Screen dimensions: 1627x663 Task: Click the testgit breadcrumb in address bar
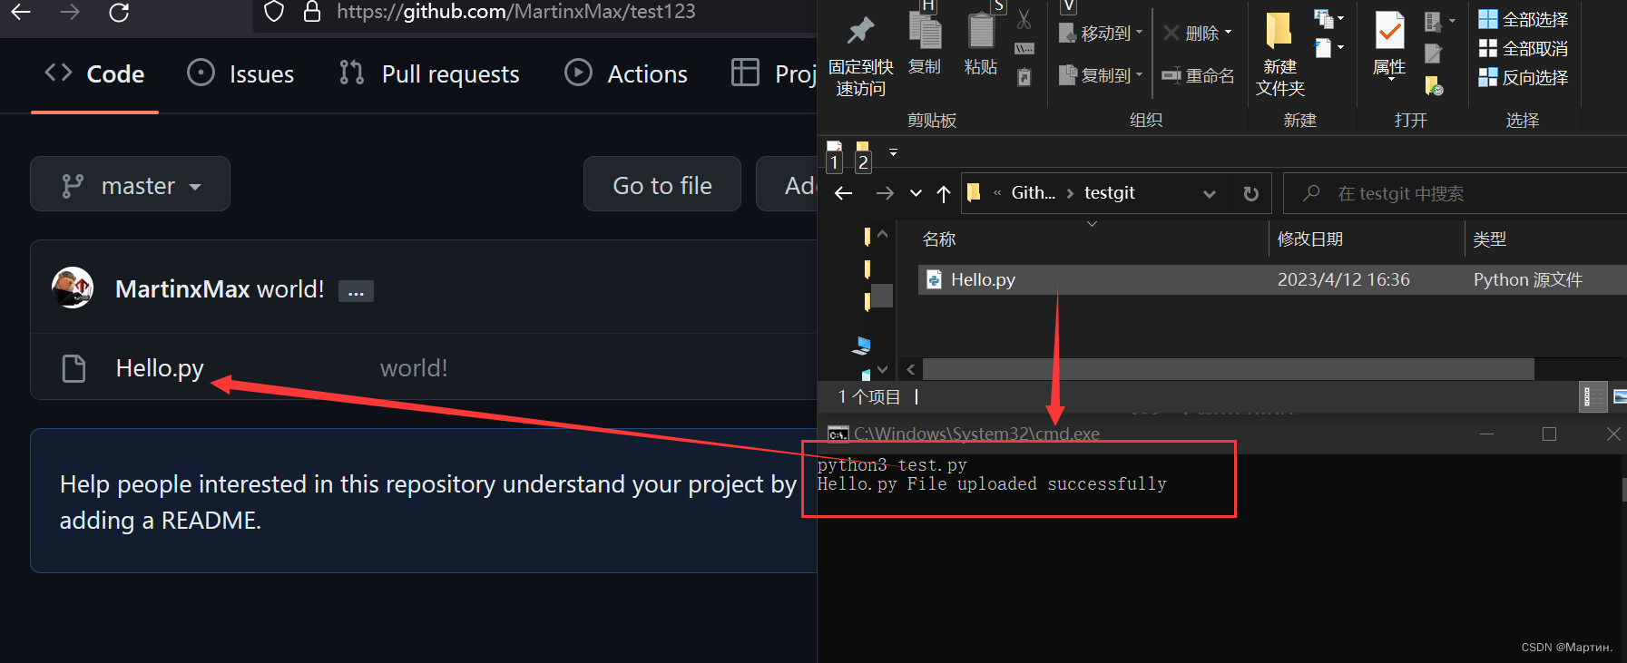[1109, 192]
